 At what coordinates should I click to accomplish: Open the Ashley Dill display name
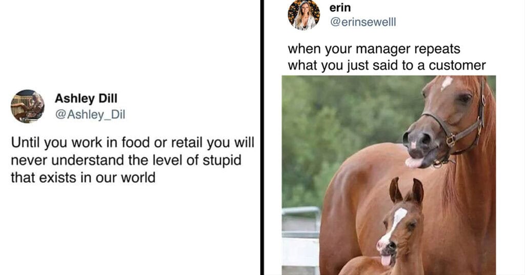click(86, 99)
